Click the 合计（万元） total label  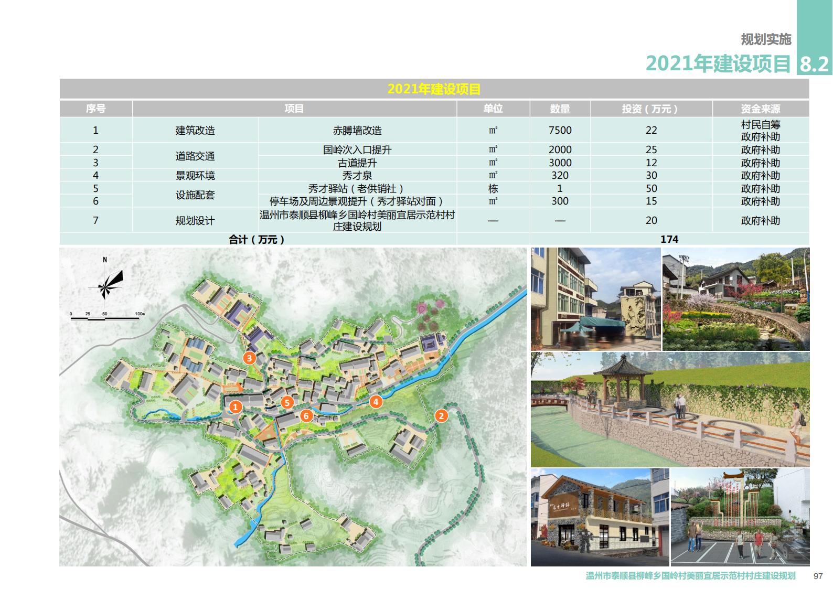coord(257,239)
